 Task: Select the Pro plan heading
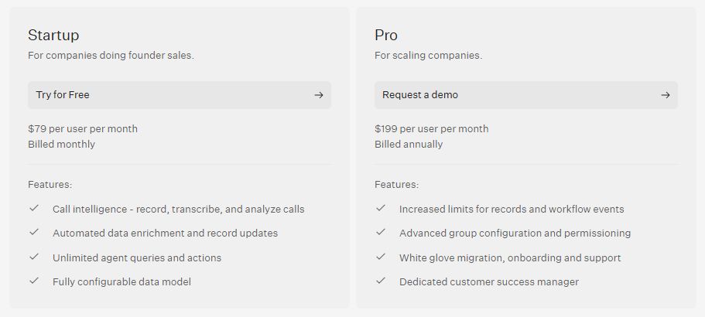coord(386,35)
